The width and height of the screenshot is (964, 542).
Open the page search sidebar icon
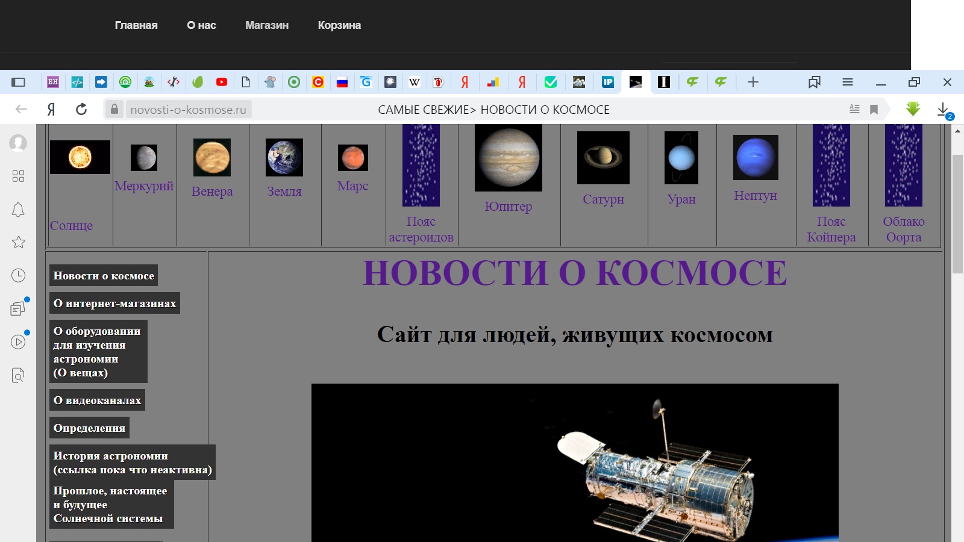coord(18,375)
